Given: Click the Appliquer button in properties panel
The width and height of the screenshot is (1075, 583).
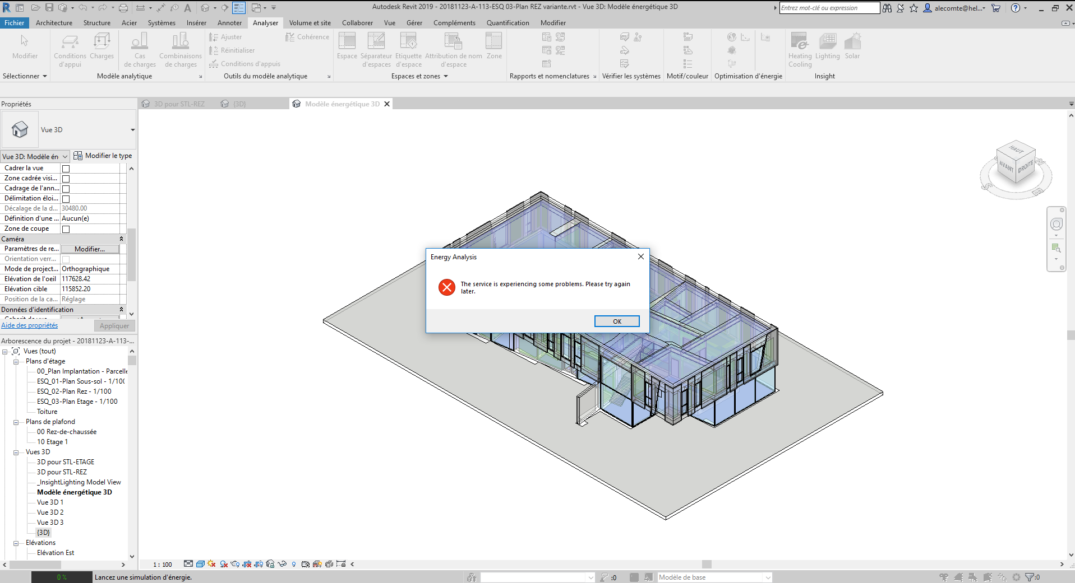Looking at the screenshot, I should [114, 326].
